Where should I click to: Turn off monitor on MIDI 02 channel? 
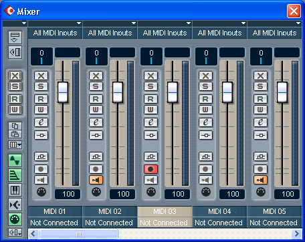pos(96,180)
